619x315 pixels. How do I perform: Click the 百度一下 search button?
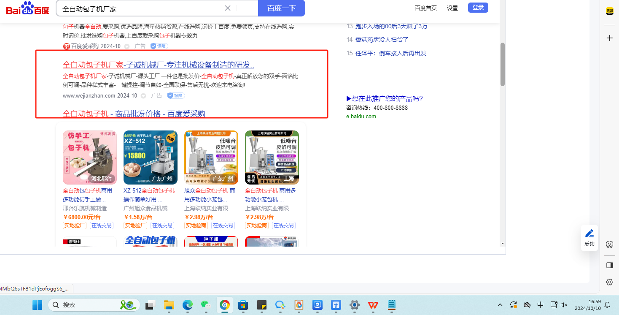(282, 8)
